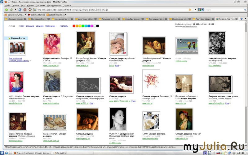Click the Stop loading icon
The height and width of the screenshot is (155, 248).
tap(25, 10)
